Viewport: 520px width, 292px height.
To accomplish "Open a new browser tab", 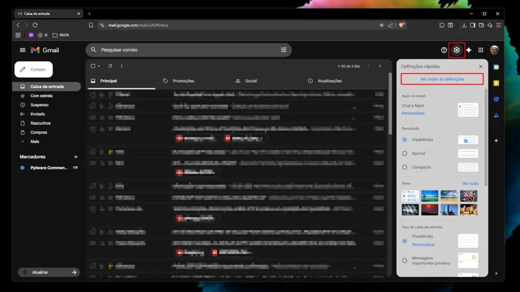I will tap(89, 14).
